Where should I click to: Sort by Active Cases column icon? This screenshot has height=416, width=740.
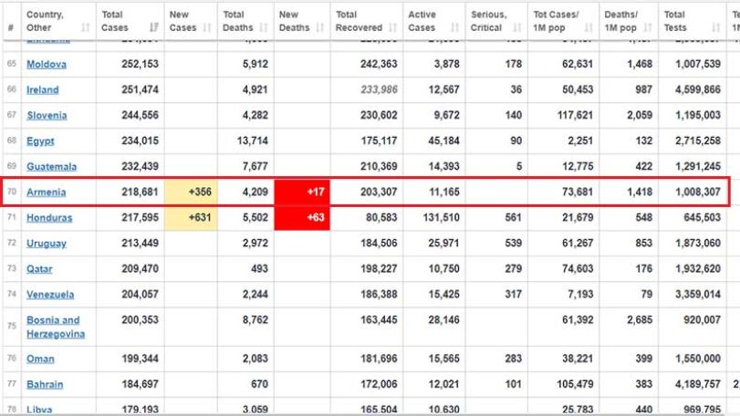[455, 28]
